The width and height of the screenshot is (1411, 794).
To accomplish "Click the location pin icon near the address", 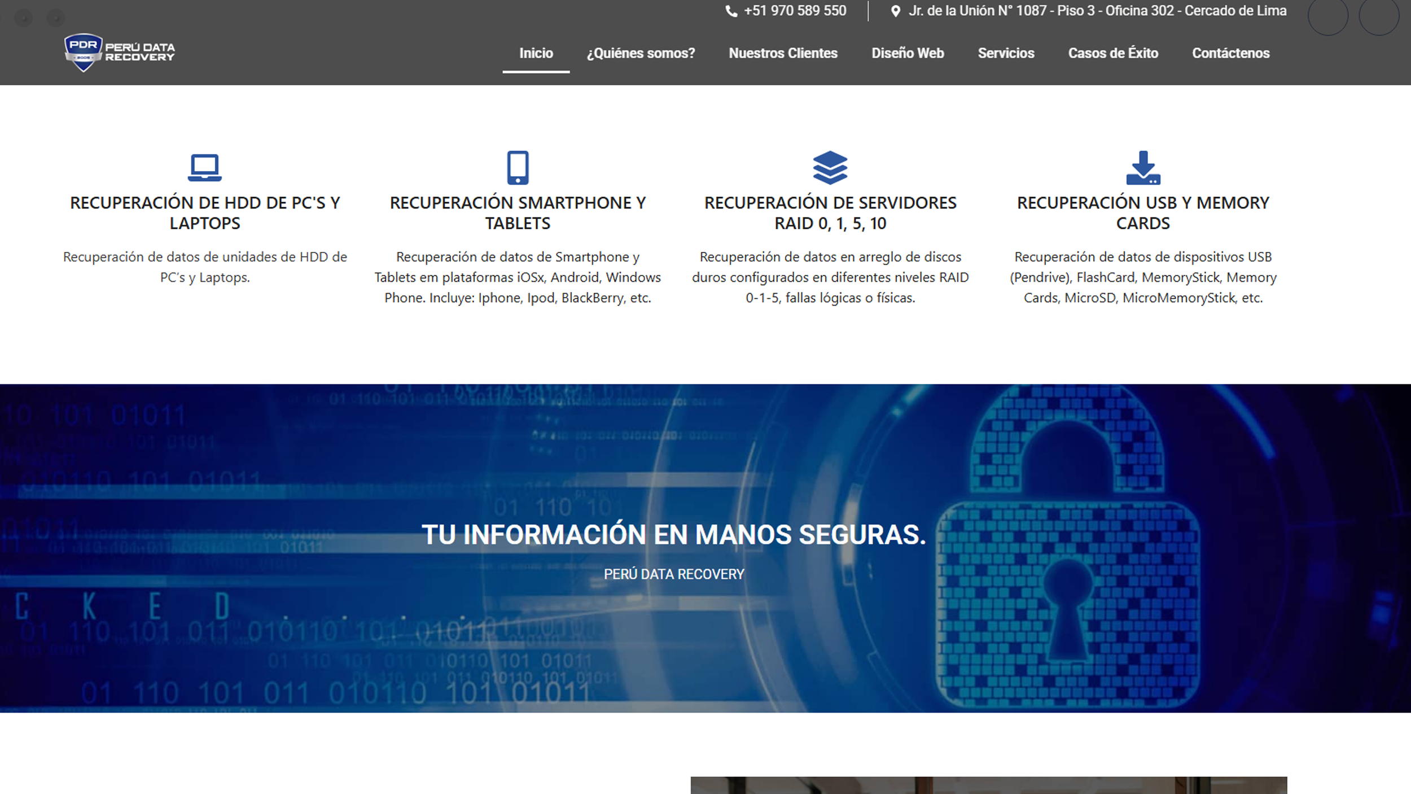I will point(895,10).
